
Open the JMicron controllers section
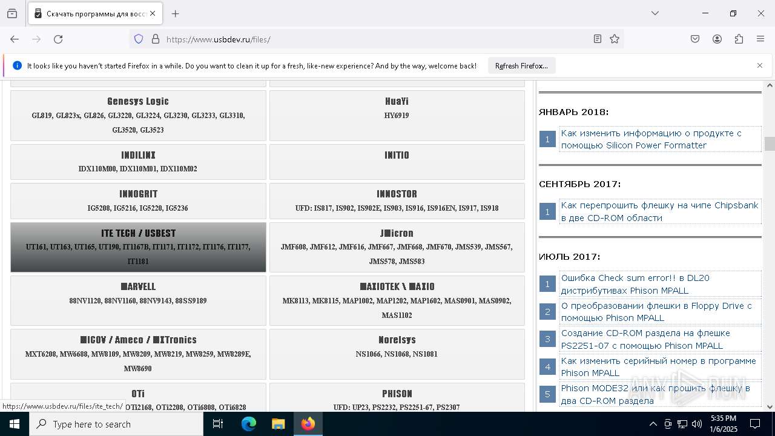point(397,247)
